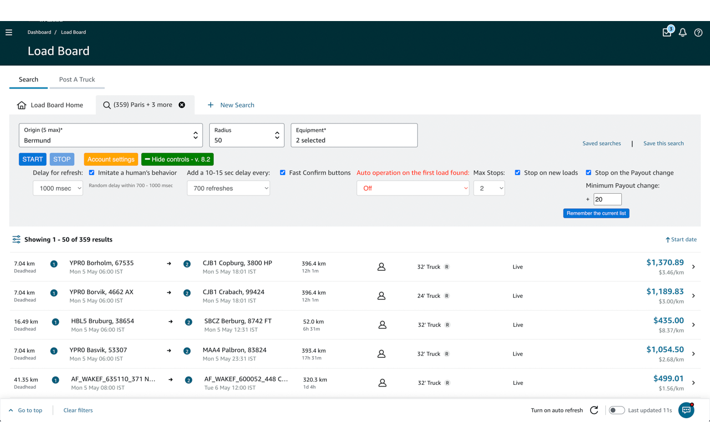Click the Minimum Payout change input field
The width and height of the screenshot is (710, 443).
click(607, 199)
